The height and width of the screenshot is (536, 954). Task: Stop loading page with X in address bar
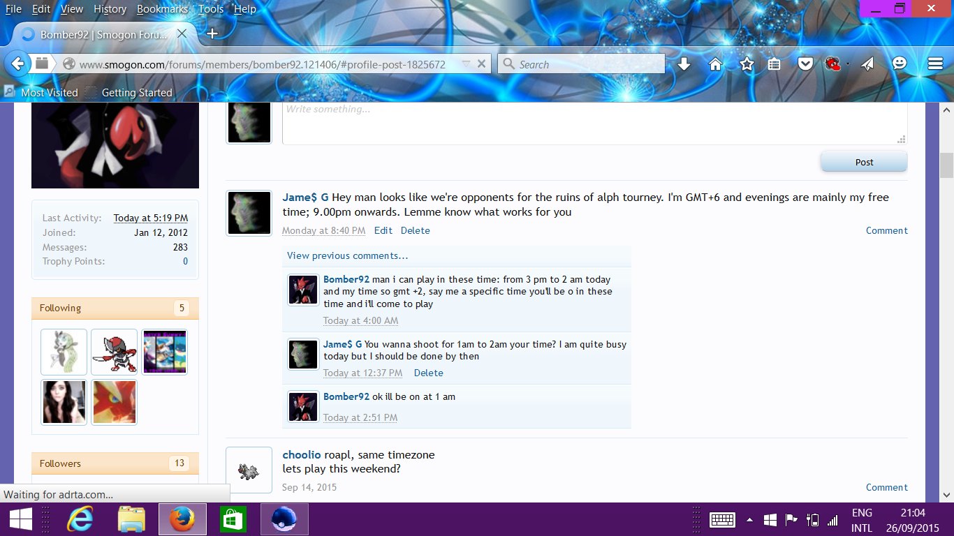pos(481,64)
